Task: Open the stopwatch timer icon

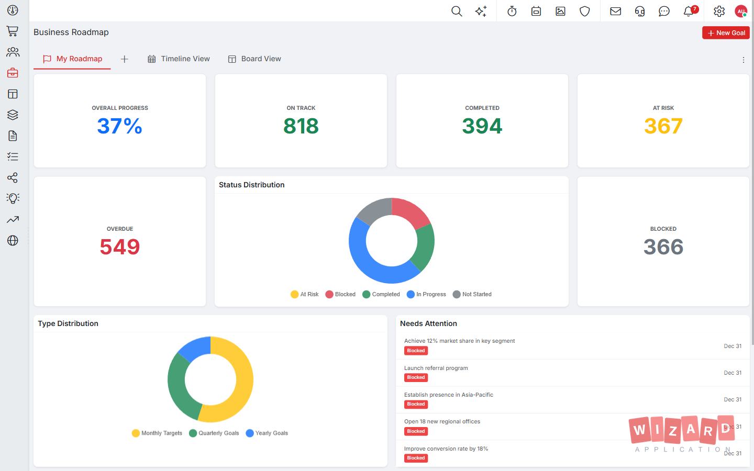Action: [512, 11]
